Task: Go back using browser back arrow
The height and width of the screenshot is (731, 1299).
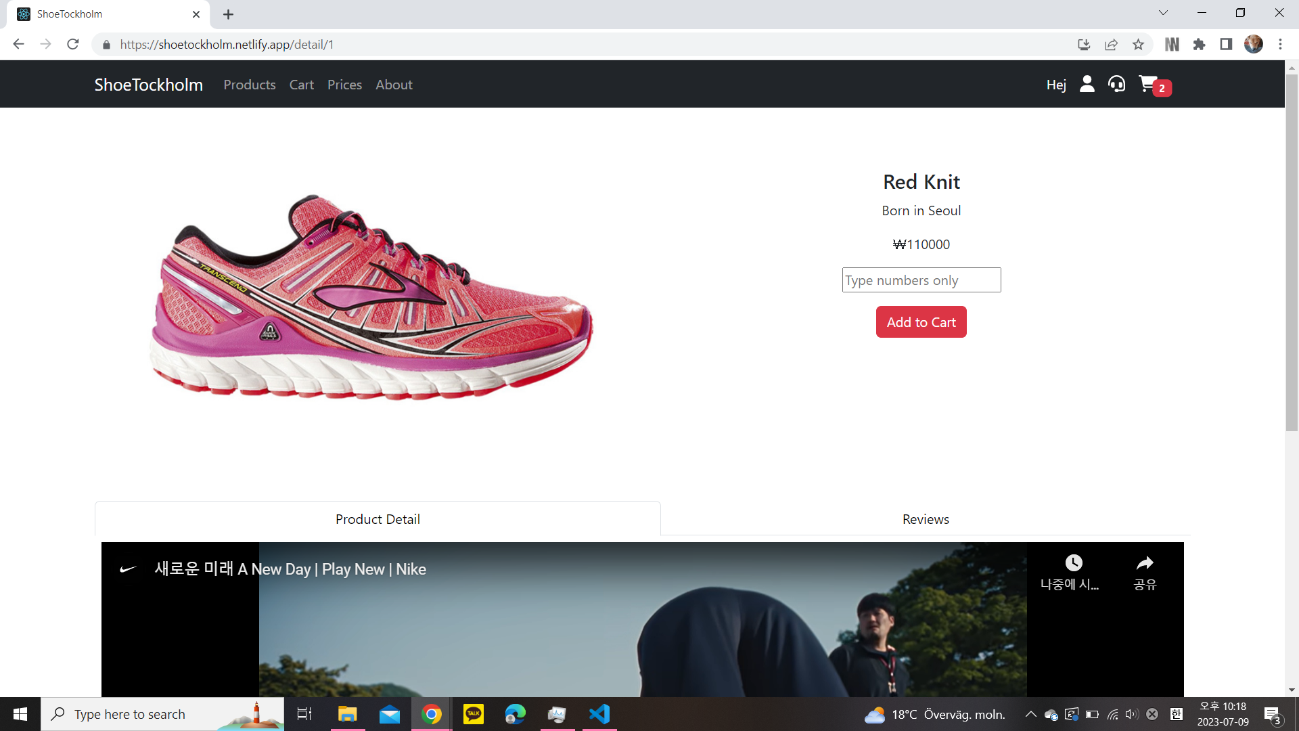Action: coord(18,44)
